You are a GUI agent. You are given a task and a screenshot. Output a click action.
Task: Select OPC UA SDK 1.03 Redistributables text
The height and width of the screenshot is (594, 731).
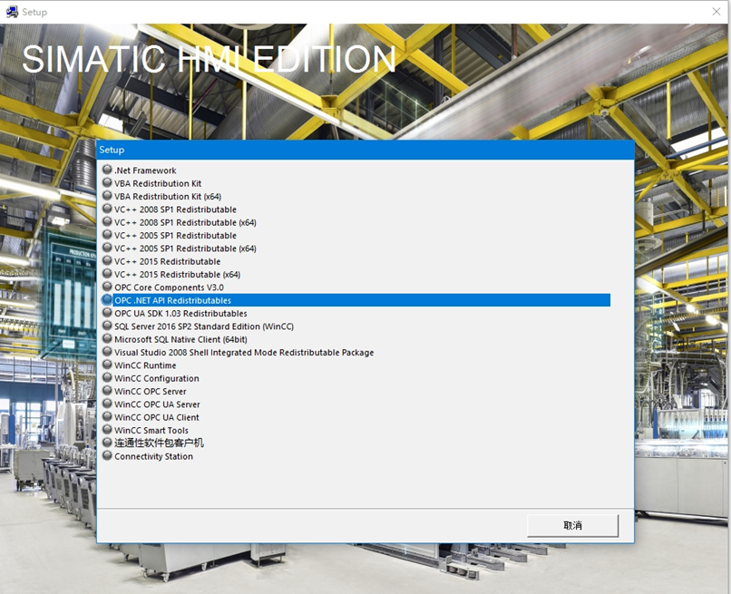[180, 314]
